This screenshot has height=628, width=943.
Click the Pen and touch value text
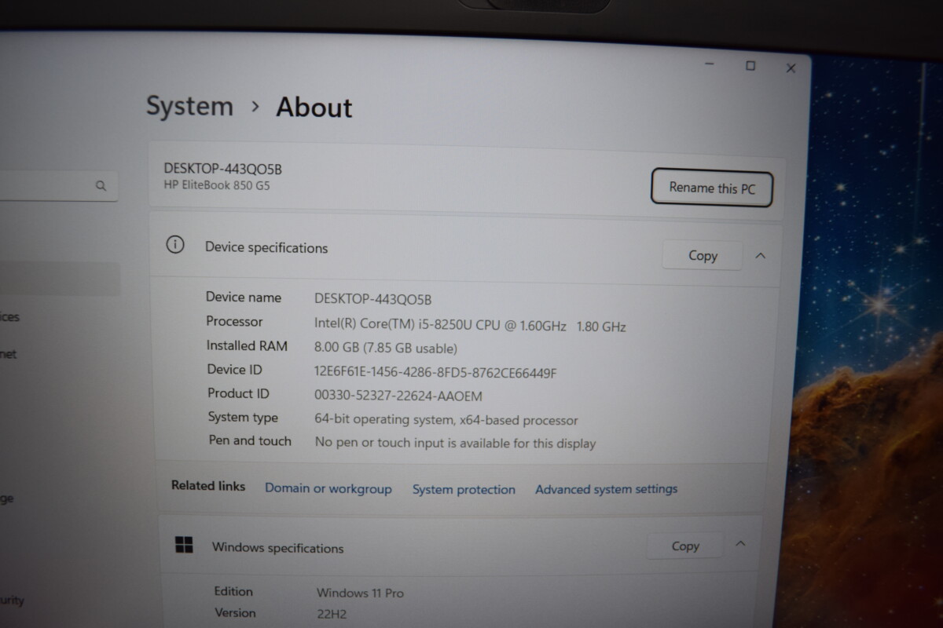(455, 444)
